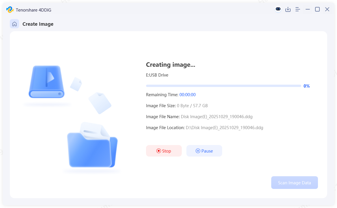Select the Create Image breadcrumb label
Viewport: 337px width, 208px height.
click(x=38, y=24)
